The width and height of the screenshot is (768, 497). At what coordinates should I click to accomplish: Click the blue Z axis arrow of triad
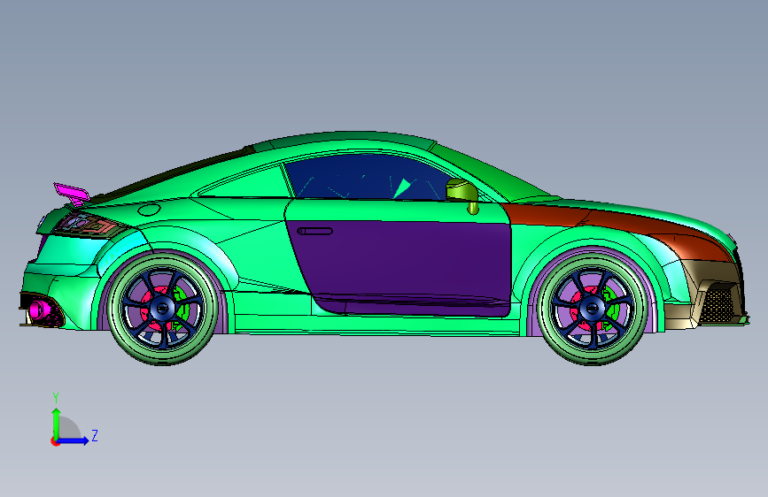point(74,440)
